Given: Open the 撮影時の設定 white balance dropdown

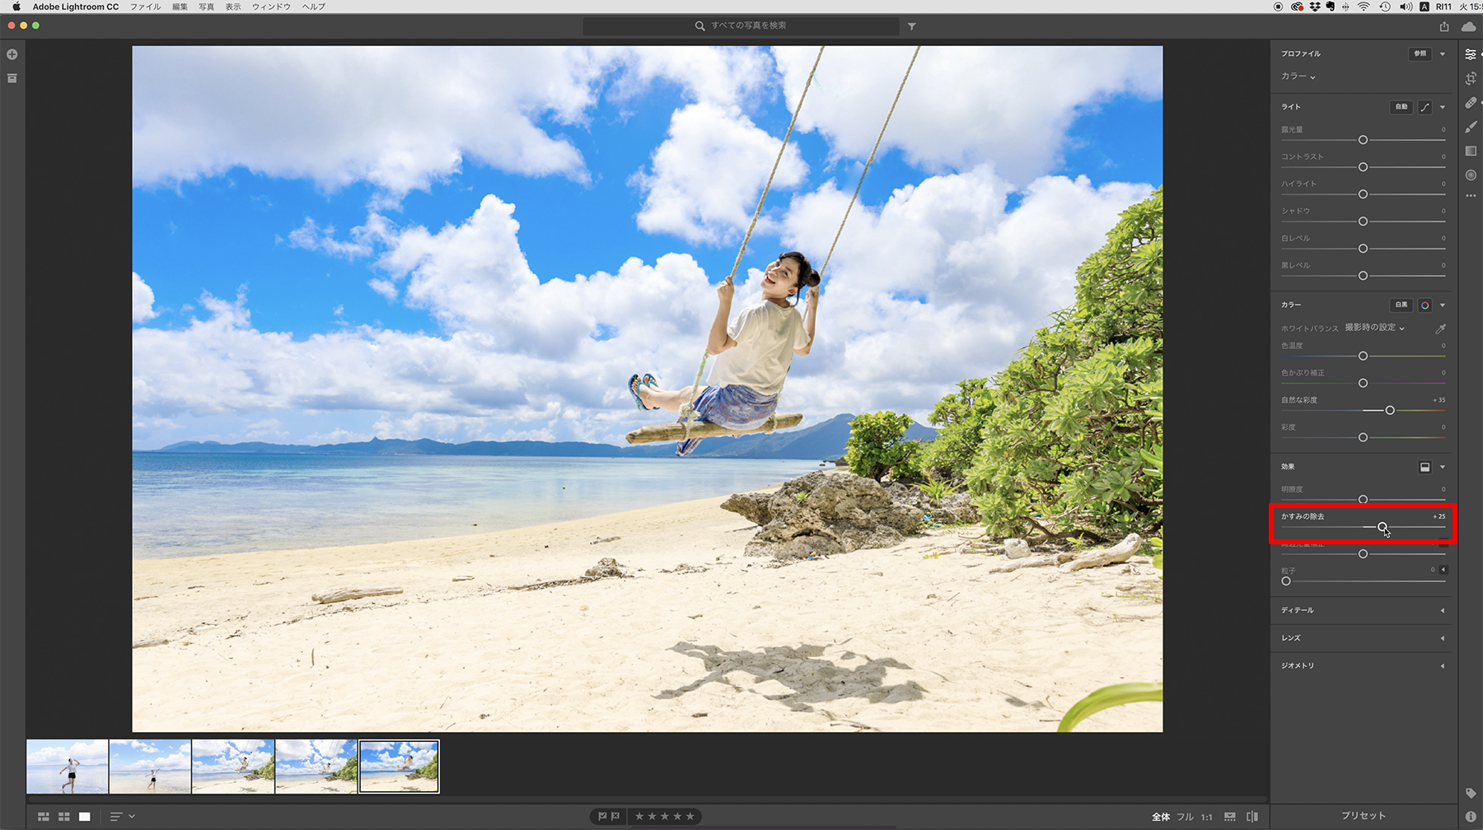Looking at the screenshot, I should pyautogui.click(x=1374, y=328).
